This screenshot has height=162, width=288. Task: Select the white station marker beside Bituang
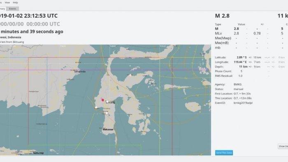pos(107,102)
